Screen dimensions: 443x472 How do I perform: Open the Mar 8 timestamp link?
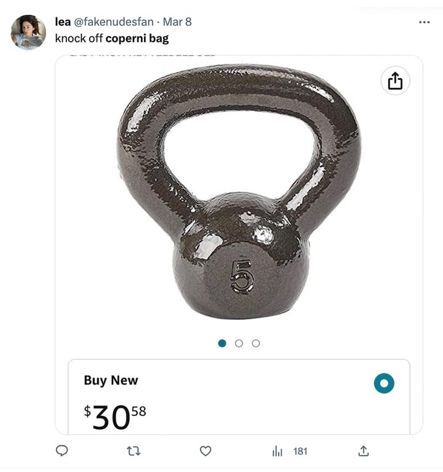point(177,22)
